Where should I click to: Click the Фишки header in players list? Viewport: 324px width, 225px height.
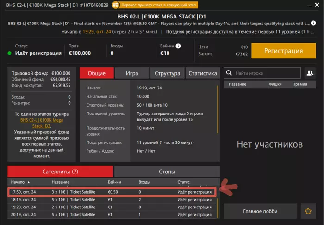click(275, 84)
